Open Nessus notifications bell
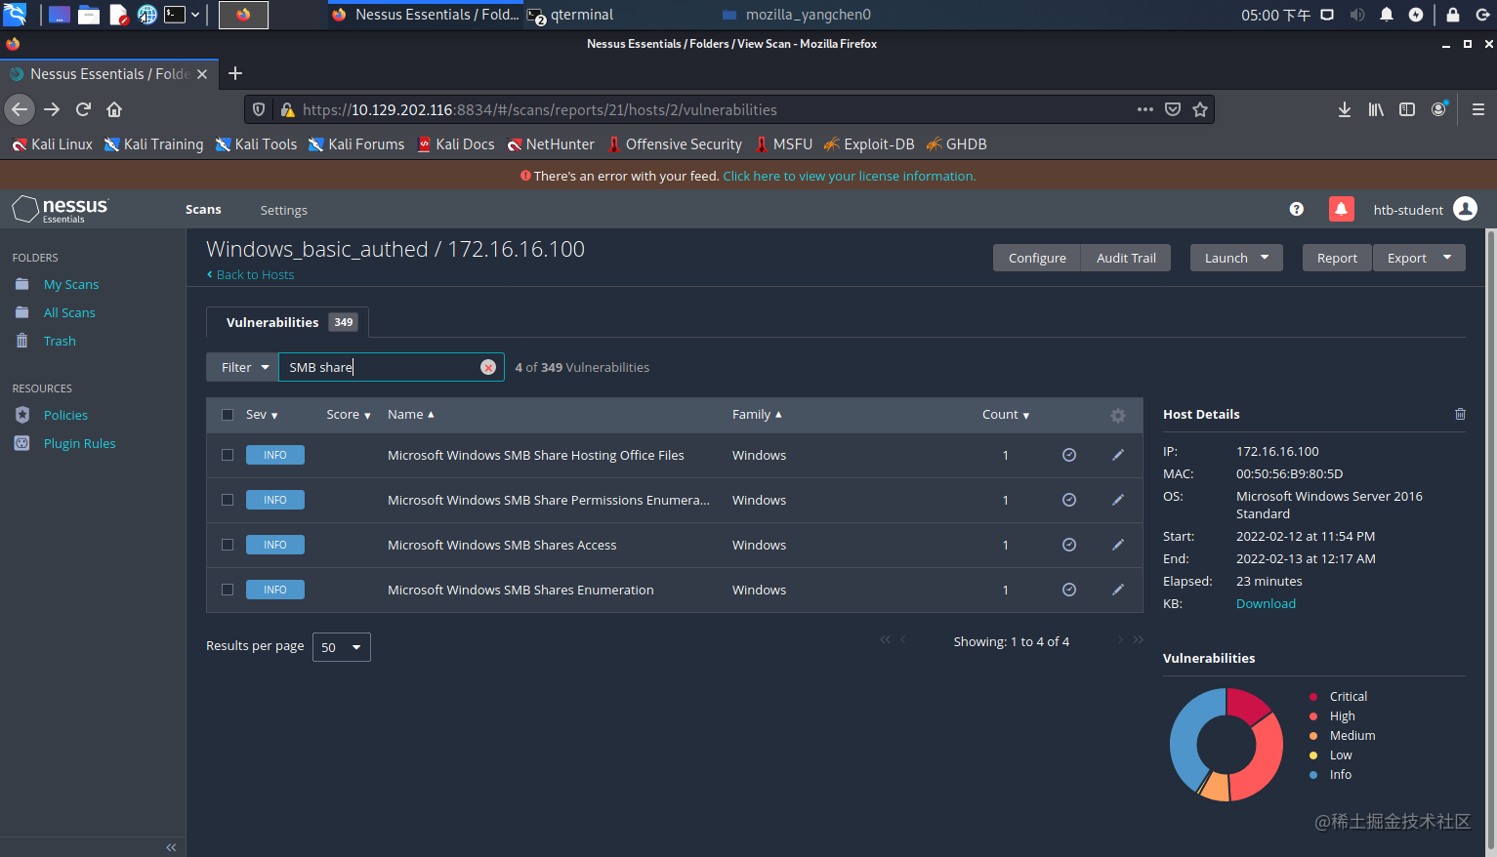Image resolution: width=1497 pixels, height=857 pixels. click(1342, 209)
